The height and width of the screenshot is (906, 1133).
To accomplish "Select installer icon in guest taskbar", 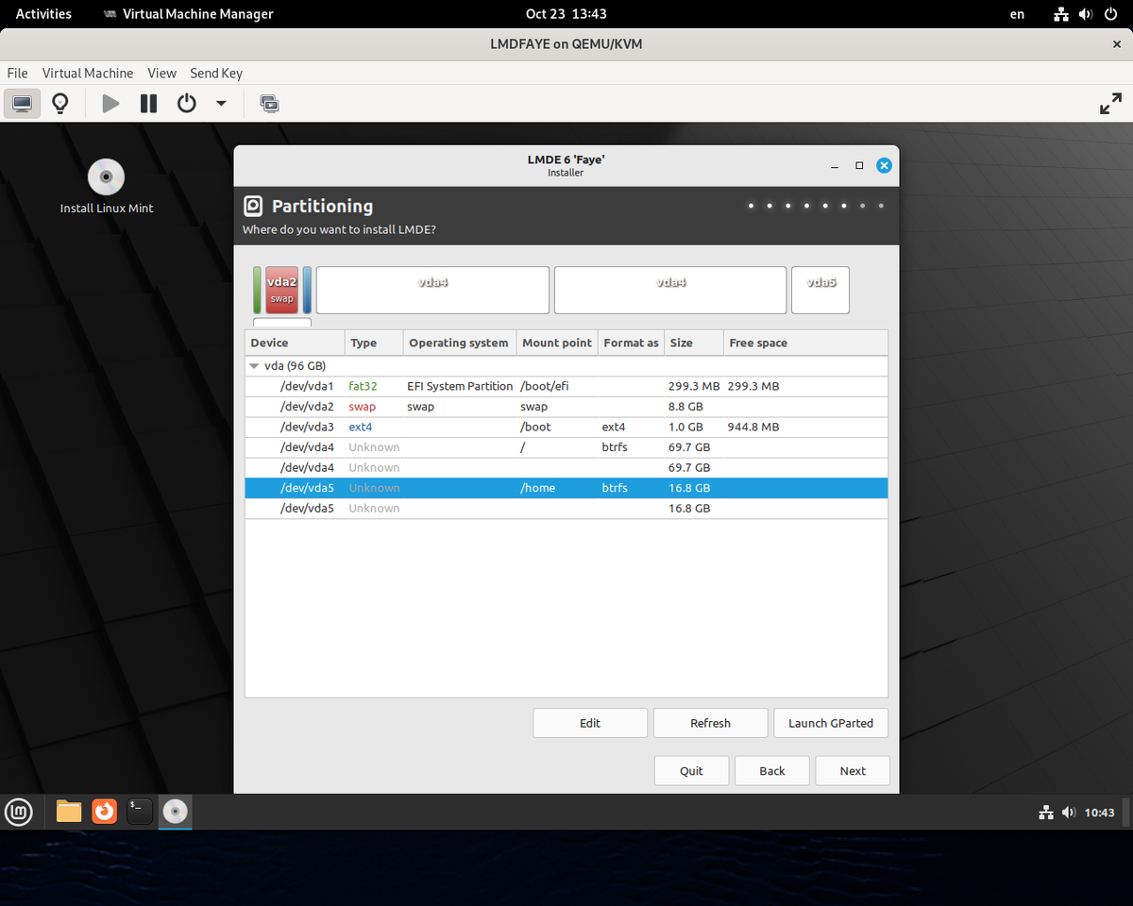I will pyautogui.click(x=175, y=812).
